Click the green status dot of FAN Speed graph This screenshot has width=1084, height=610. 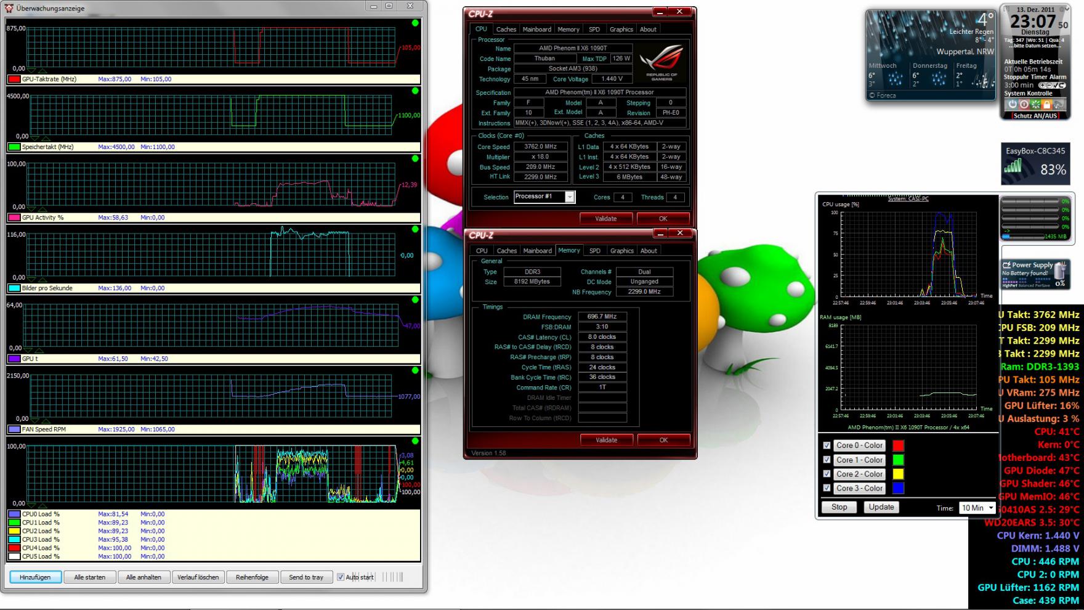tap(415, 370)
